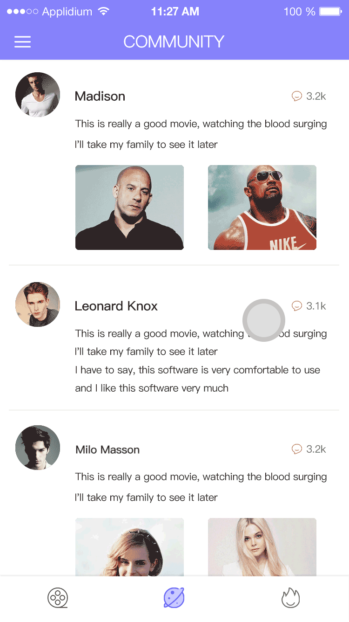Open the hamburger menu

click(22, 42)
